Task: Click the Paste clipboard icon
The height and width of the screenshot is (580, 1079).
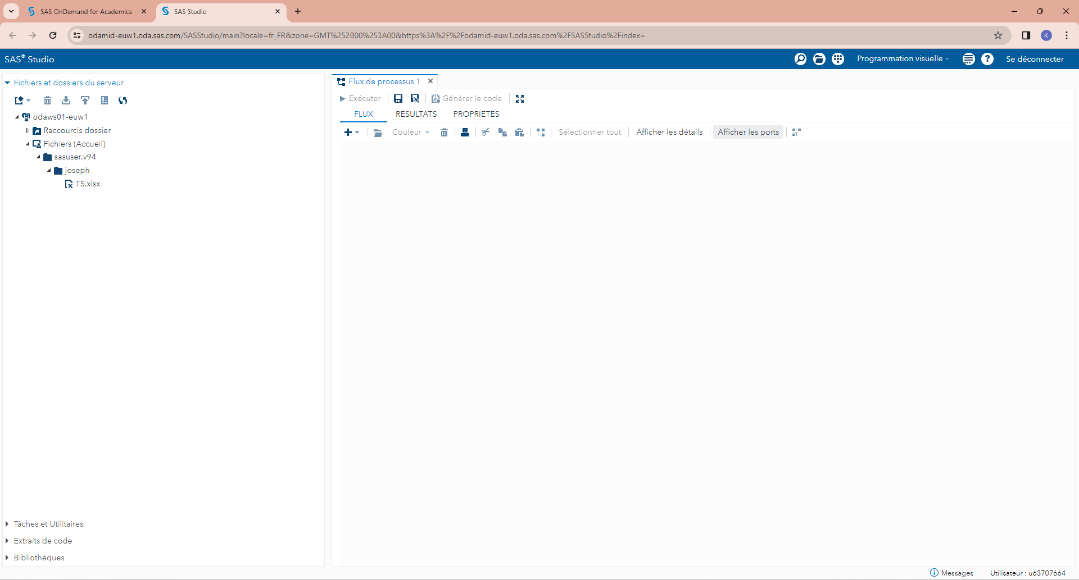Action: 519,132
